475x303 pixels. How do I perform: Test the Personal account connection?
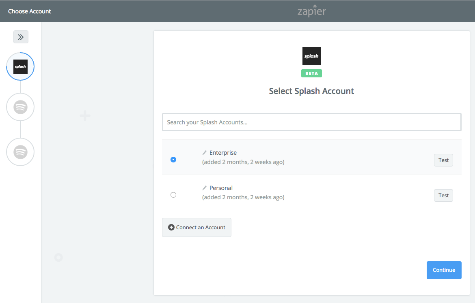tap(443, 195)
